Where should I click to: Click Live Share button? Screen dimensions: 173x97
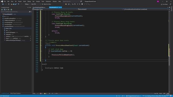tap(164, 4)
